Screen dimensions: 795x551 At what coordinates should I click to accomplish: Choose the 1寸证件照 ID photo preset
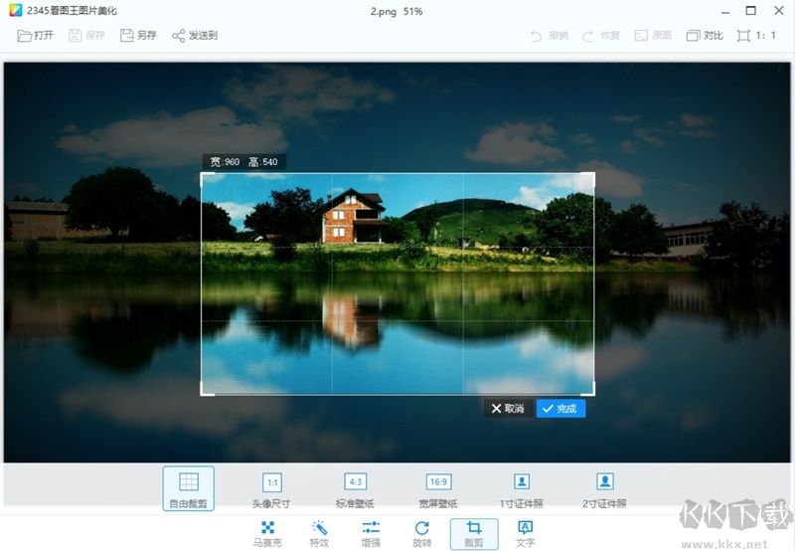(522, 487)
